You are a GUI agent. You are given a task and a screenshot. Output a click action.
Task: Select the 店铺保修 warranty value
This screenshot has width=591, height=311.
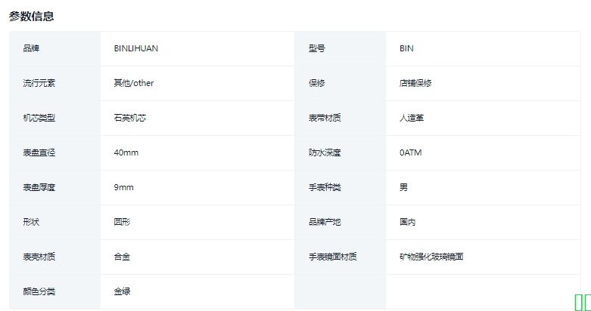coord(415,83)
